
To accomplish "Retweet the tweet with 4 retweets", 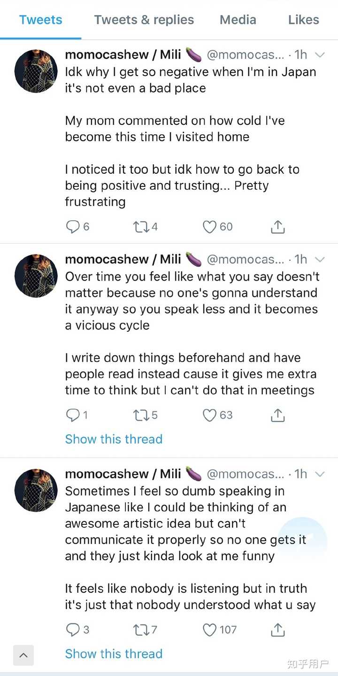I will pos(140,227).
